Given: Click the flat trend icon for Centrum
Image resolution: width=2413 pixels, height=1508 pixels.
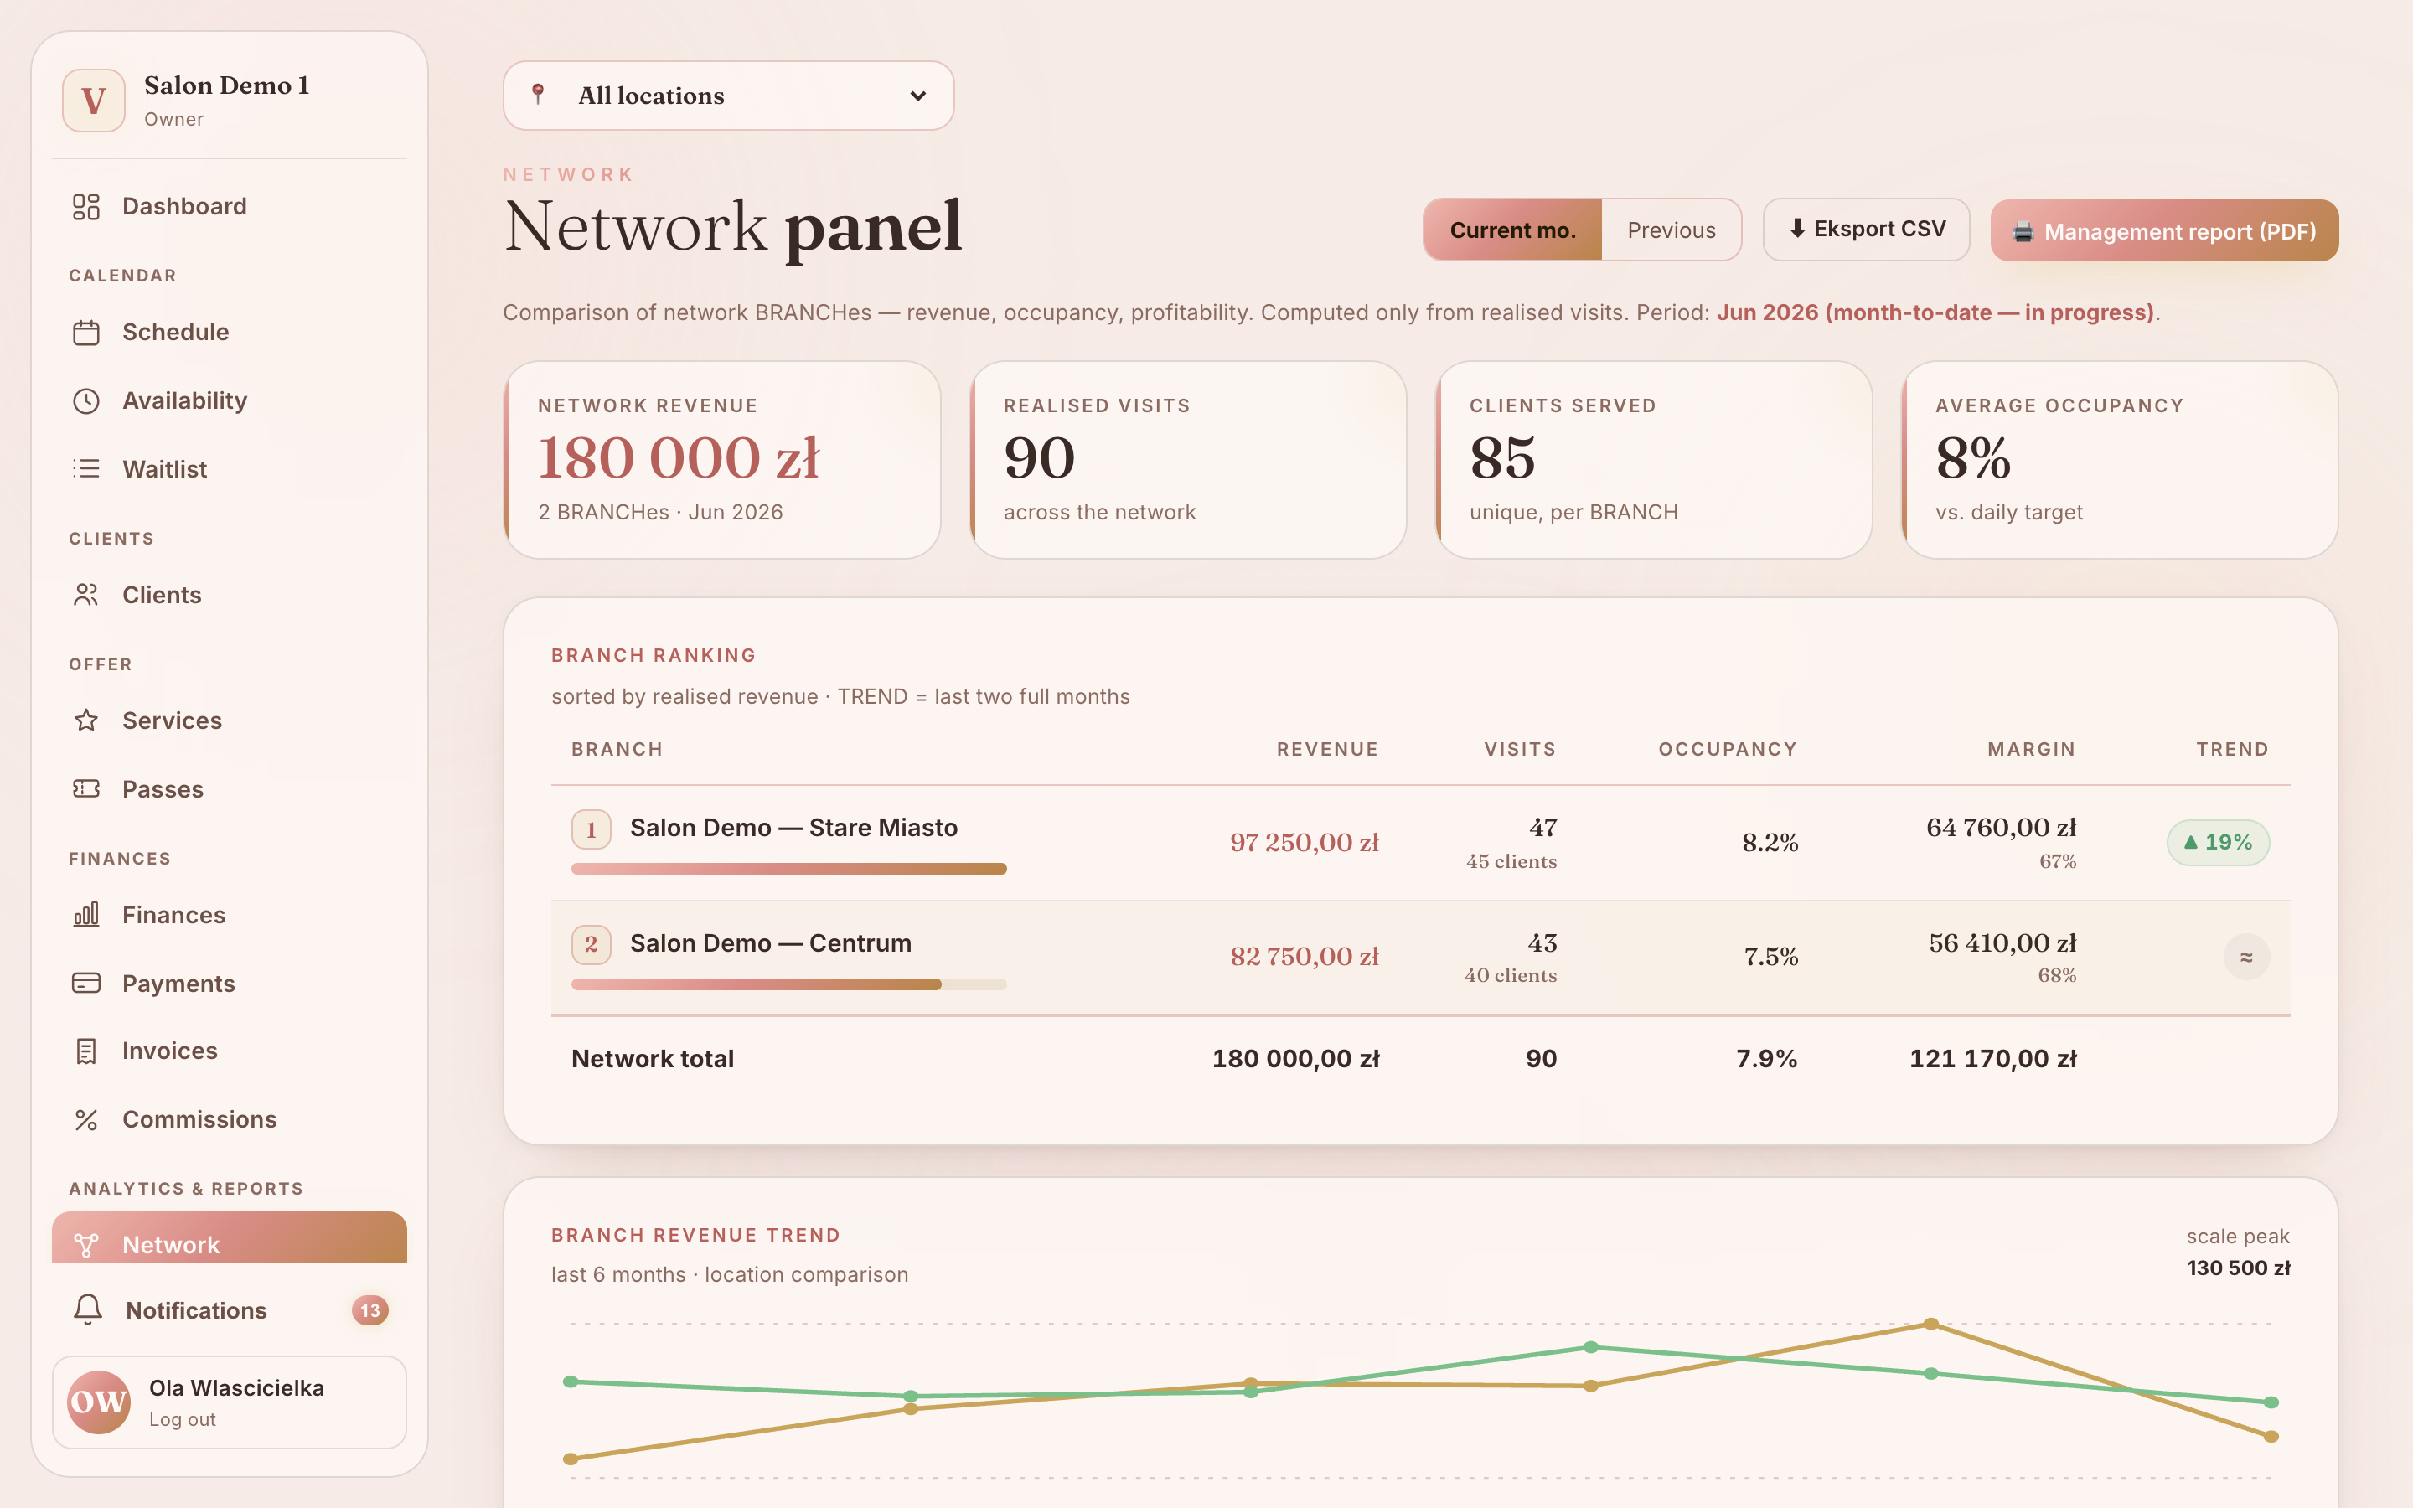Looking at the screenshot, I should pos(2246,958).
